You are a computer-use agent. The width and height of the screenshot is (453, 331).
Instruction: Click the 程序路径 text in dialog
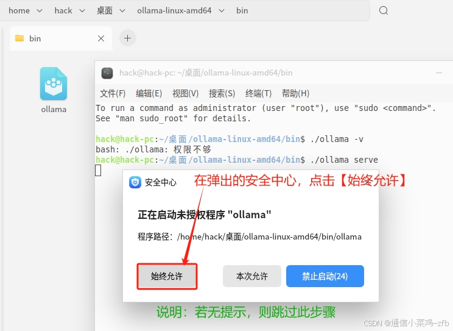[x=249, y=237]
